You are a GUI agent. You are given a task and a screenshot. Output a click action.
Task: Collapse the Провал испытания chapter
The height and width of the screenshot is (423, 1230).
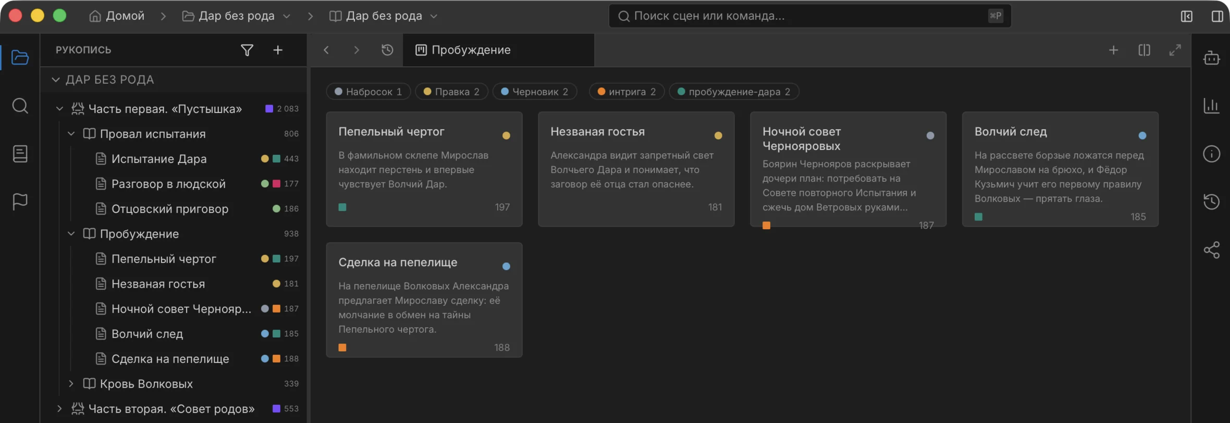tap(71, 134)
